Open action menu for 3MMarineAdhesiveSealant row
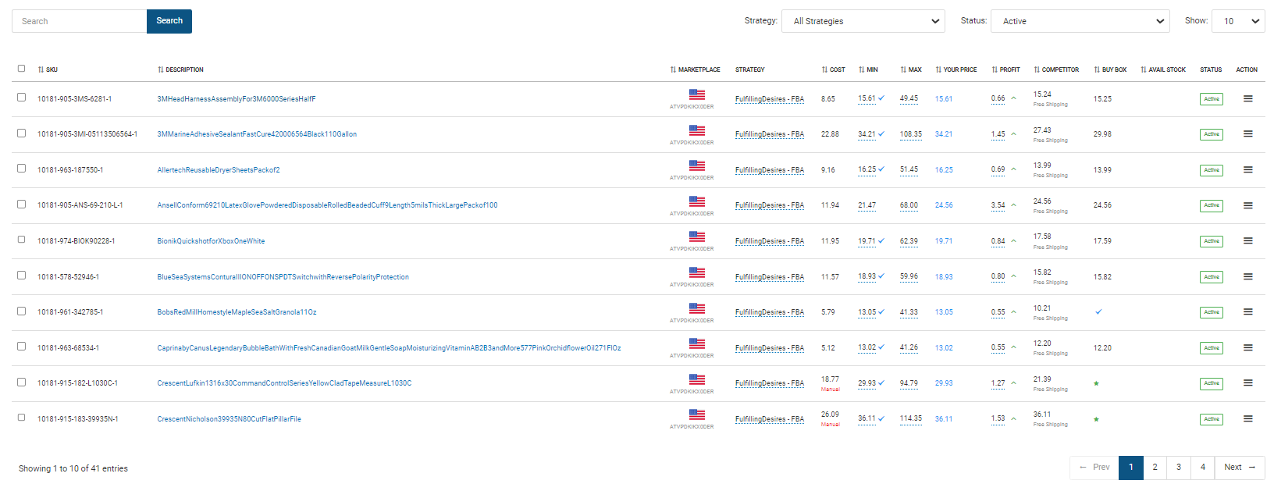 [1247, 134]
